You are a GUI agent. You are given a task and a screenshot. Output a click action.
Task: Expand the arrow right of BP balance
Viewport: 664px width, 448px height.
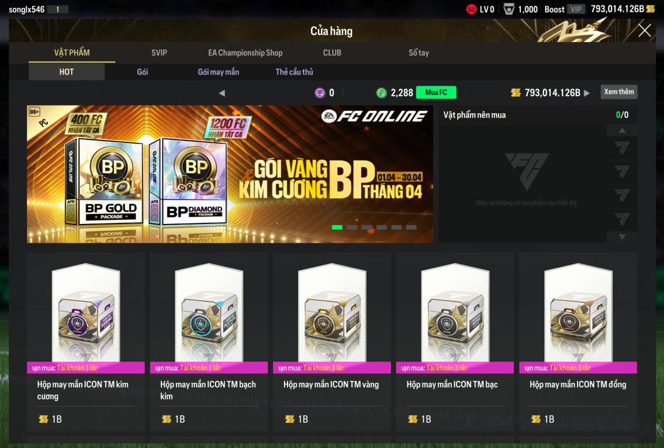point(586,93)
